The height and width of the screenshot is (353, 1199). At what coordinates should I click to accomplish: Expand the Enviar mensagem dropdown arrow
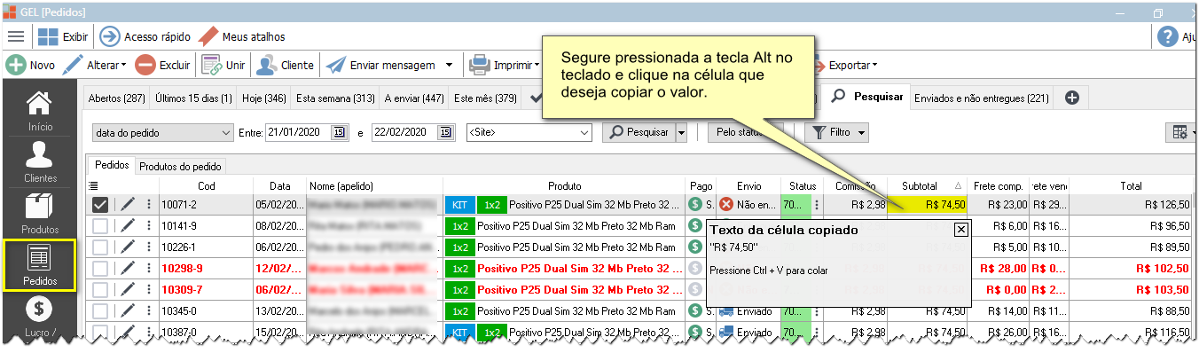pyautogui.click(x=449, y=65)
